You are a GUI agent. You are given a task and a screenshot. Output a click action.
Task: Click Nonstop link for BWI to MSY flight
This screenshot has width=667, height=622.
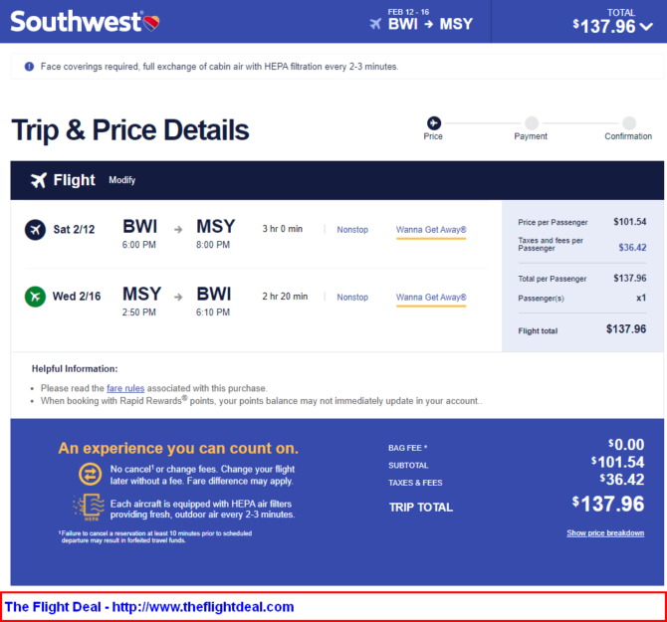pos(352,230)
